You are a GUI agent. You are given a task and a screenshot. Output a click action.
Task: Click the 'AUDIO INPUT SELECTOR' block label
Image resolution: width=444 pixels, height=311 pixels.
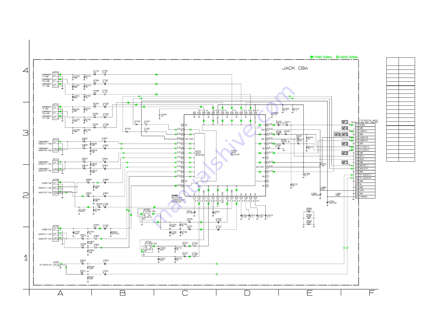tap(200, 153)
